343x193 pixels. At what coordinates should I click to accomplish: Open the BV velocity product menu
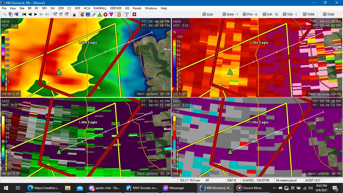pos(36,8)
